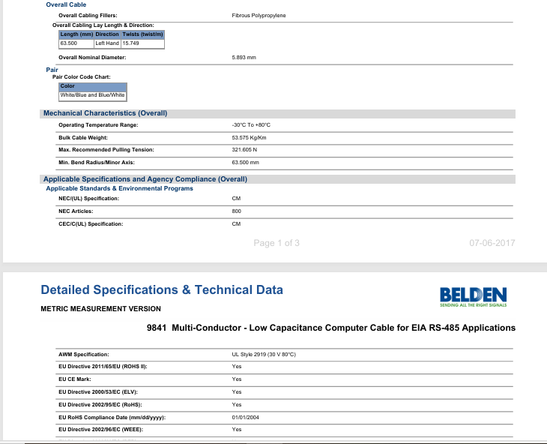The width and height of the screenshot is (547, 444).
Task: Click the 'Mechanical Characteristics (Overall)' section heading
Action: pos(106,113)
